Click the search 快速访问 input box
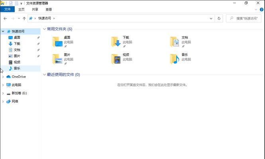 click(x=243, y=18)
